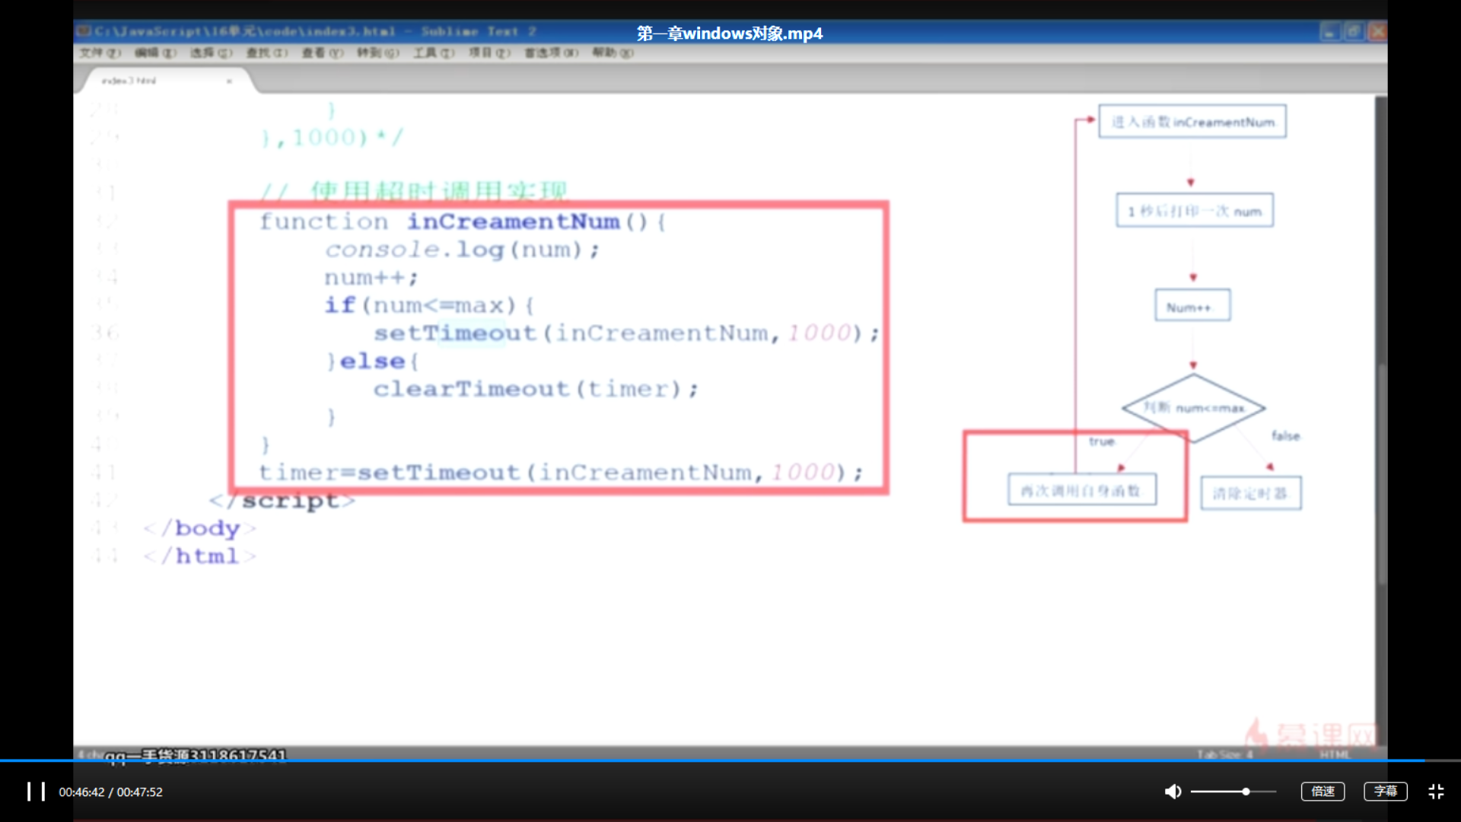1461x822 pixels.
Task: Toggle 字幕 subtitles button
Action: [1385, 792]
